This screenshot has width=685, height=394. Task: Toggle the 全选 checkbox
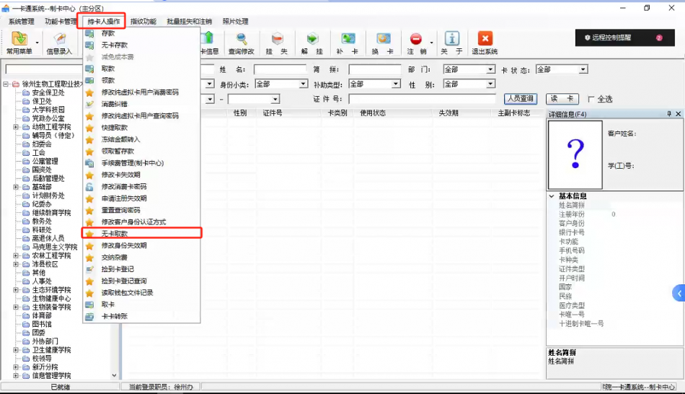click(592, 100)
